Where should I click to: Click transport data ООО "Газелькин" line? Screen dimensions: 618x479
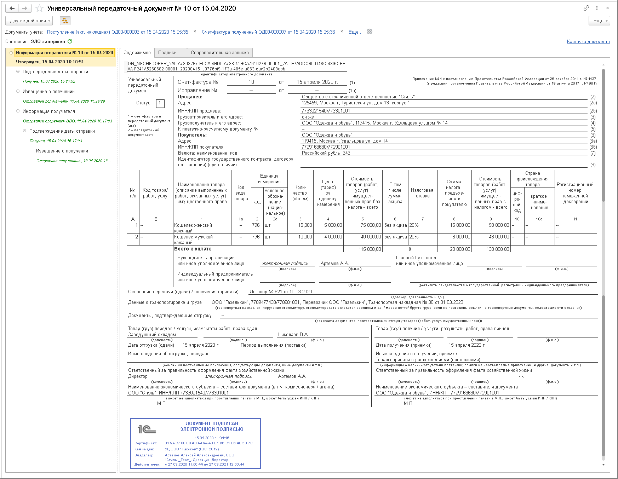point(337,302)
